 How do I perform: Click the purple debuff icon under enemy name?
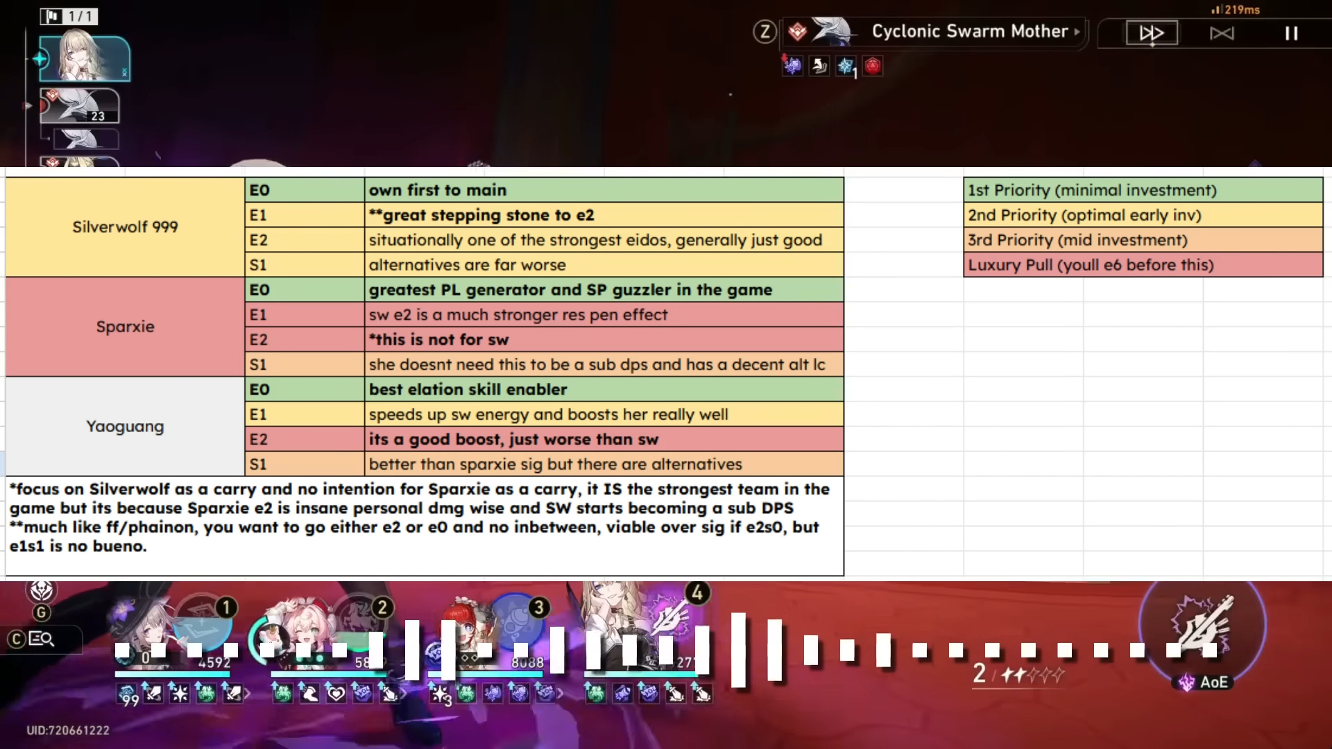point(792,66)
